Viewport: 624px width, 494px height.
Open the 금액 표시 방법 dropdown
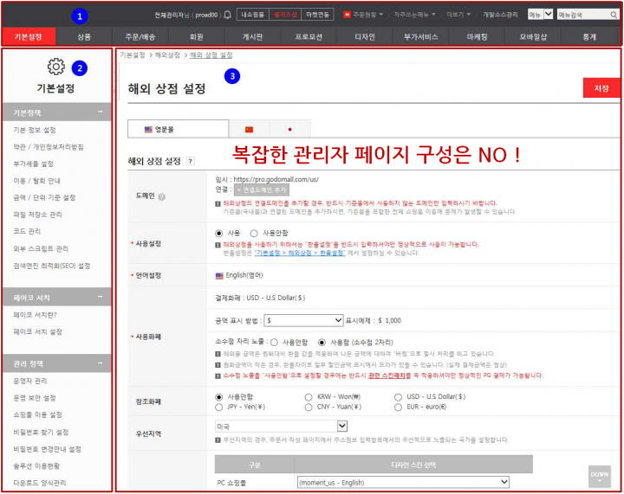303,320
